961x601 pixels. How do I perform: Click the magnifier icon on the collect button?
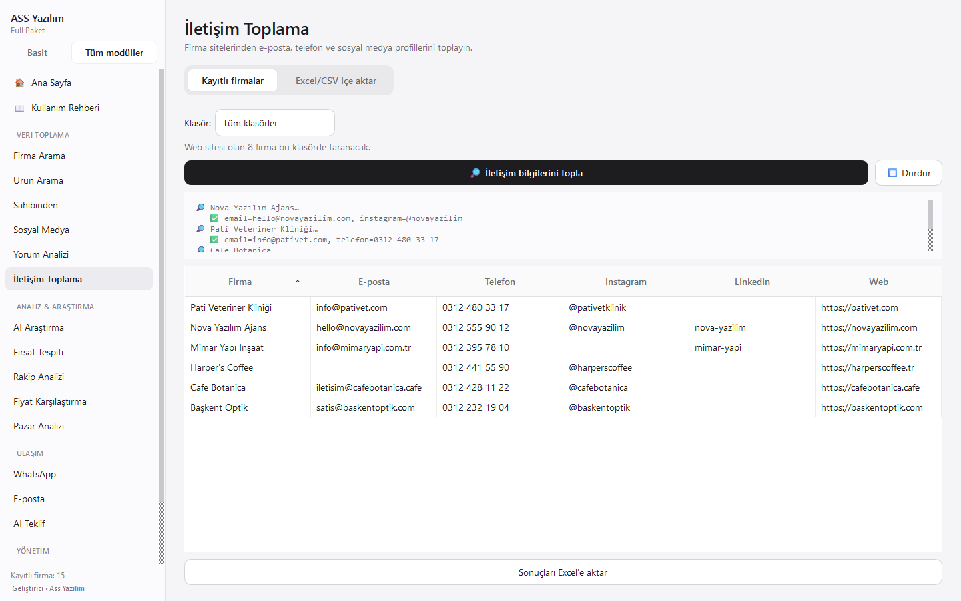(475, 173)
